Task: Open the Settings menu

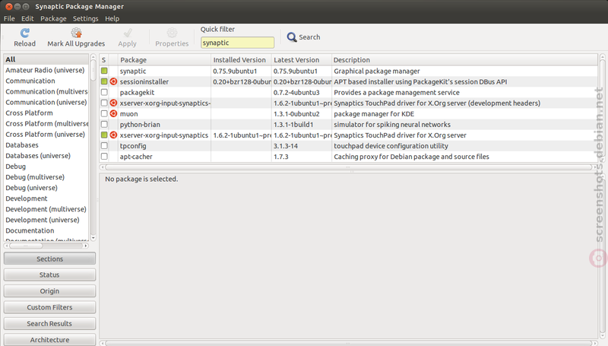Action: tap(85, 18)
